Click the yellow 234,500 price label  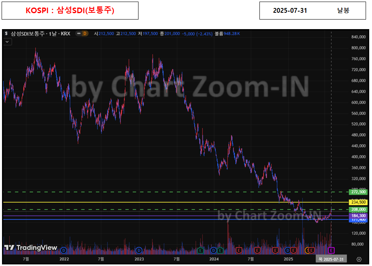[358, 202]
